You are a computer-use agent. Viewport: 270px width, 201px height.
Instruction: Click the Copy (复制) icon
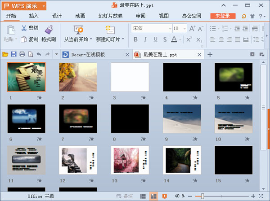click(x=24, y=39)
